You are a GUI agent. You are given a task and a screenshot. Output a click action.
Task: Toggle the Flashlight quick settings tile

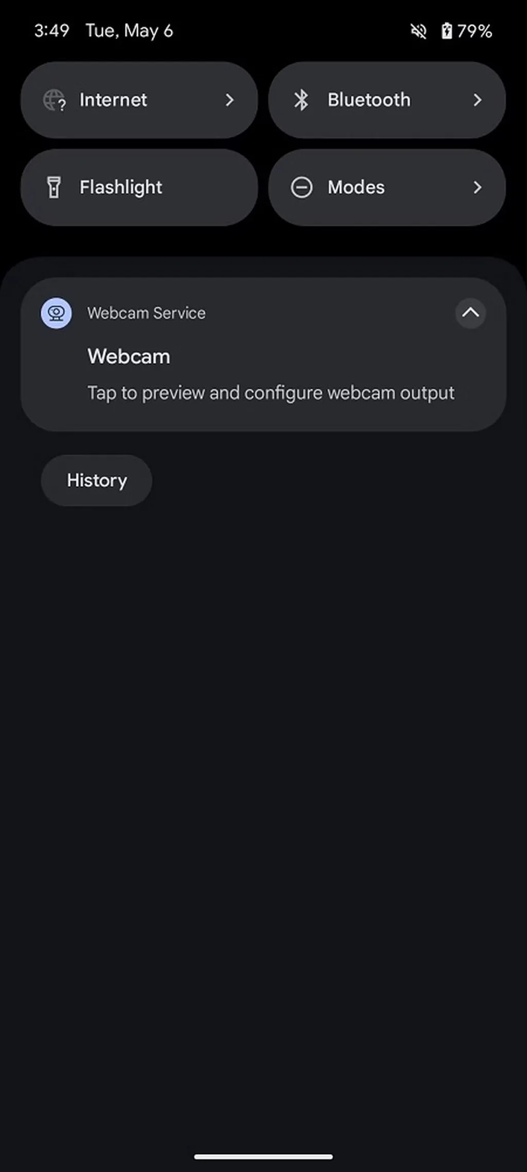pyautogui.click(x=139, y=187)
